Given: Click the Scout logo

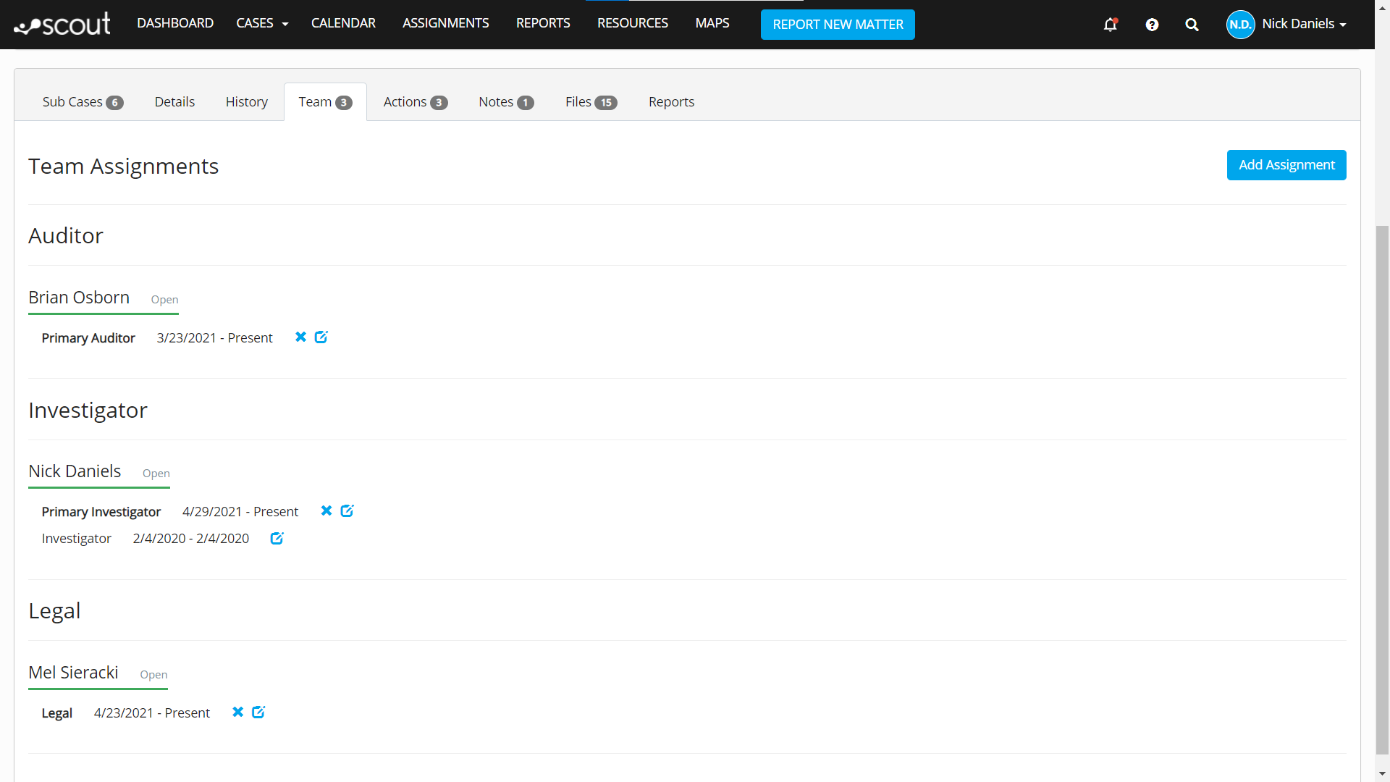Looking at the screenshot, I should pyautogui.click(x=62, y=25).
